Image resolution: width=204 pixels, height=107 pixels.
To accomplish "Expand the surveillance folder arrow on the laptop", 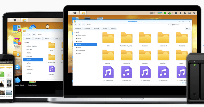I will (76, 51).
